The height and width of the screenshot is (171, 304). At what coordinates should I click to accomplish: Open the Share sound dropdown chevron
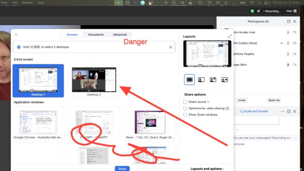click(x=208, y=102)
